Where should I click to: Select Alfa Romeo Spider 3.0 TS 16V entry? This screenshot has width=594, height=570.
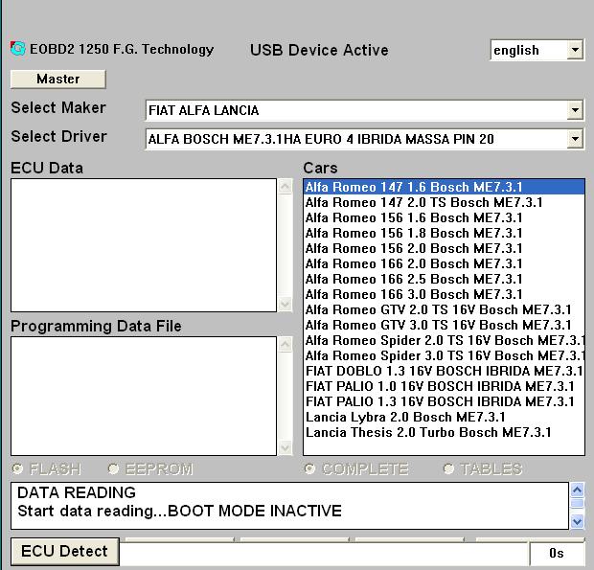(444, 355)
